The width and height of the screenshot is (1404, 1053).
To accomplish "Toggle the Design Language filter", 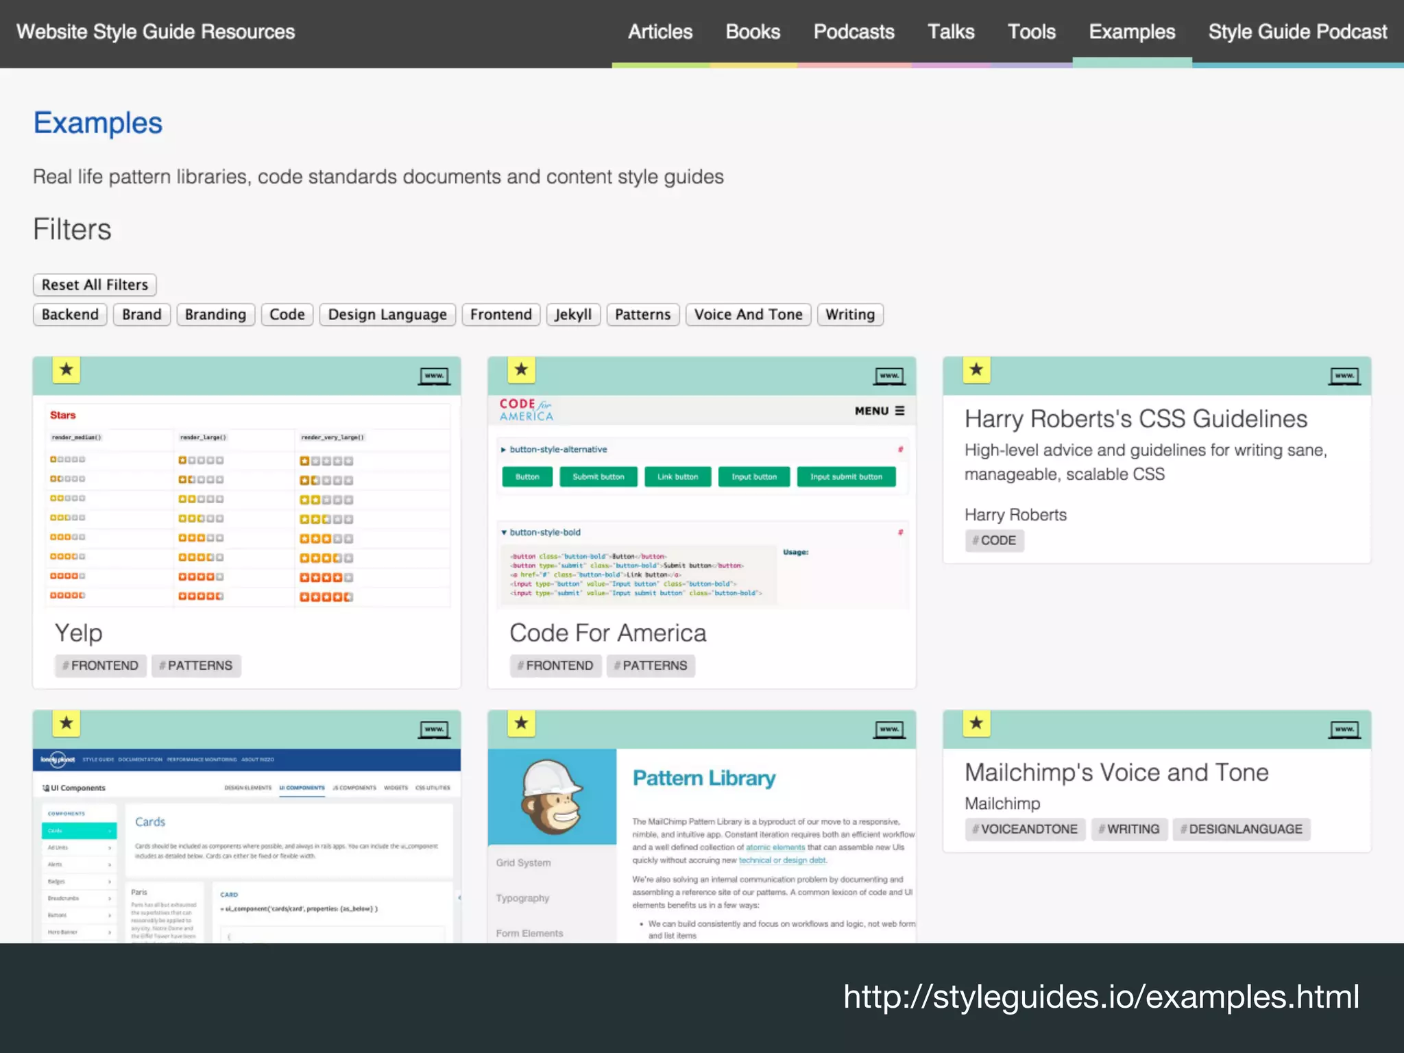I will tap(387, 315).
